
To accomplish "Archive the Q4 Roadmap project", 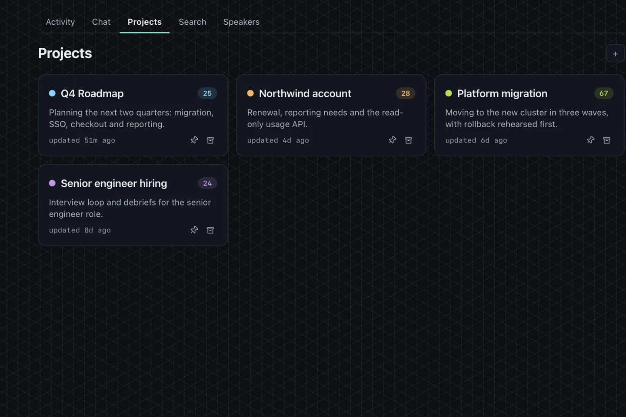I will pyautogui.click(x=210, y=140).
